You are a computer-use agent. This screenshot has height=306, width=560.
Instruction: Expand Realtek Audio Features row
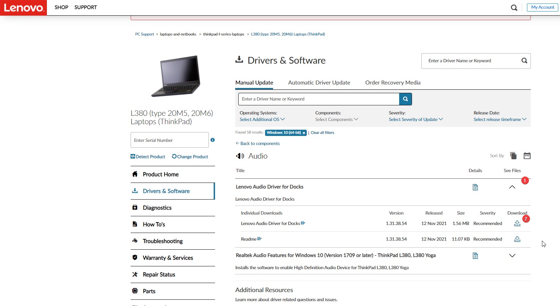512,256
